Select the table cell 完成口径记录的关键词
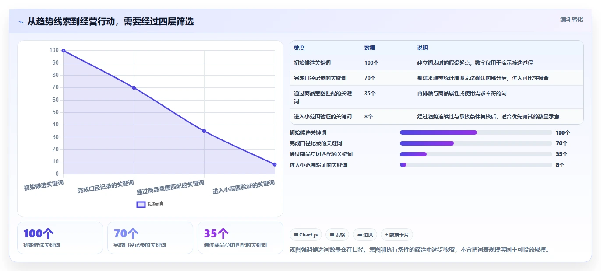Viewport: 601px width, 271px height. [x=320, y=78]
